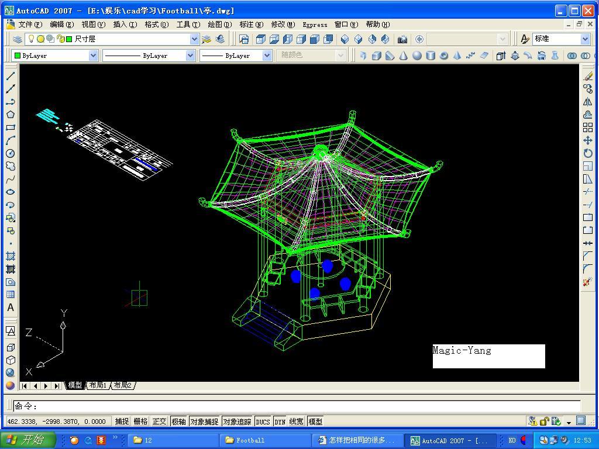Click the 开始 Start button

tap(28, 440)
